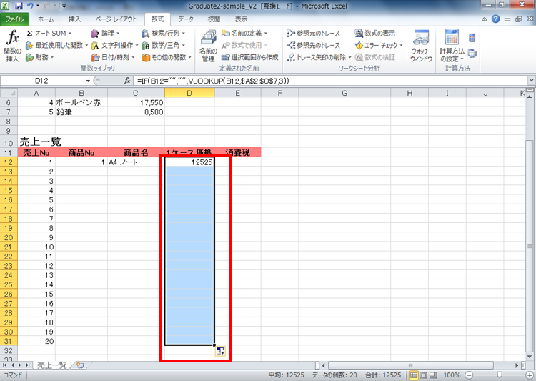Image resolution: width=536 pixels, height=381 pixels.
Task: Click cell containing 鉛筆
Action: click(81, 112)
